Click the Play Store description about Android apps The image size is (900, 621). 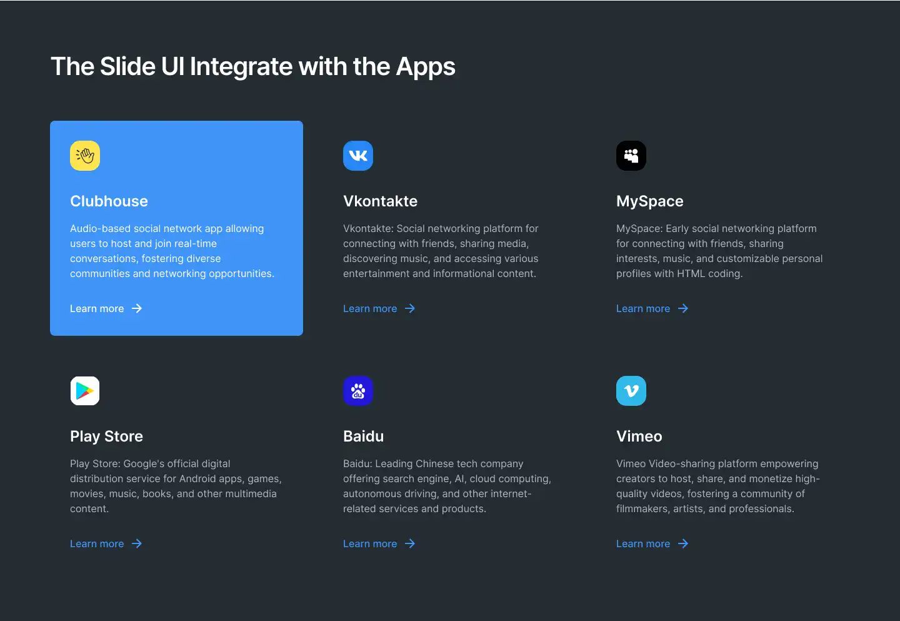click(x=176, y=487)
